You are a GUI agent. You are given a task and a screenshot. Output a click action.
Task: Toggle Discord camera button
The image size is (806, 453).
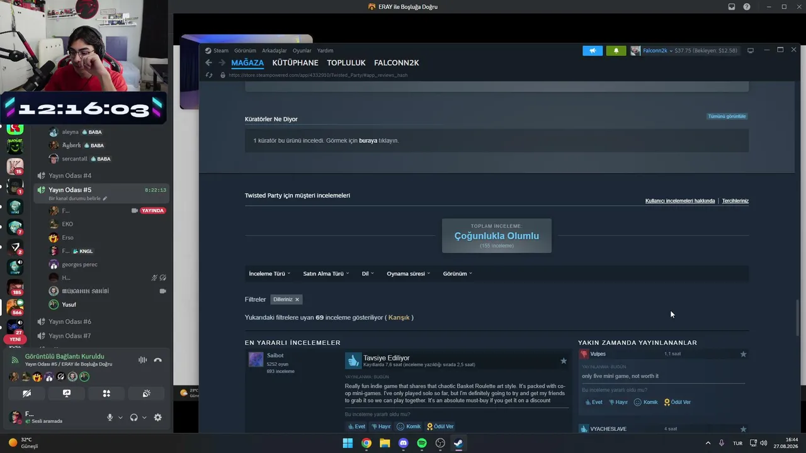coord(27,393)
